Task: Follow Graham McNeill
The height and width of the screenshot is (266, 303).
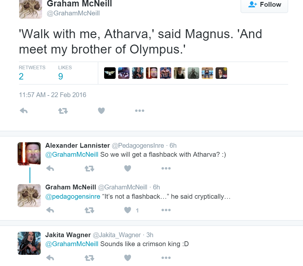Action: click(x=264, y=4)
